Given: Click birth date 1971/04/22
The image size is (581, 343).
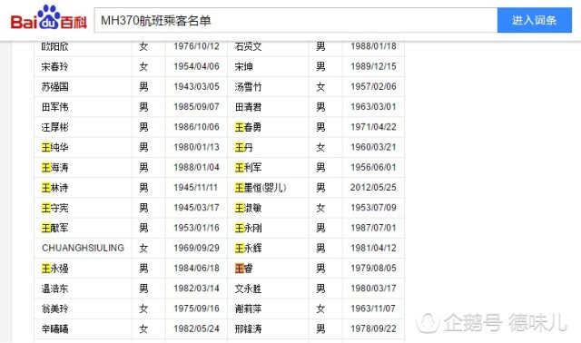Looking at the screenshot, I should pyautogui.click(x=373, y=127).
